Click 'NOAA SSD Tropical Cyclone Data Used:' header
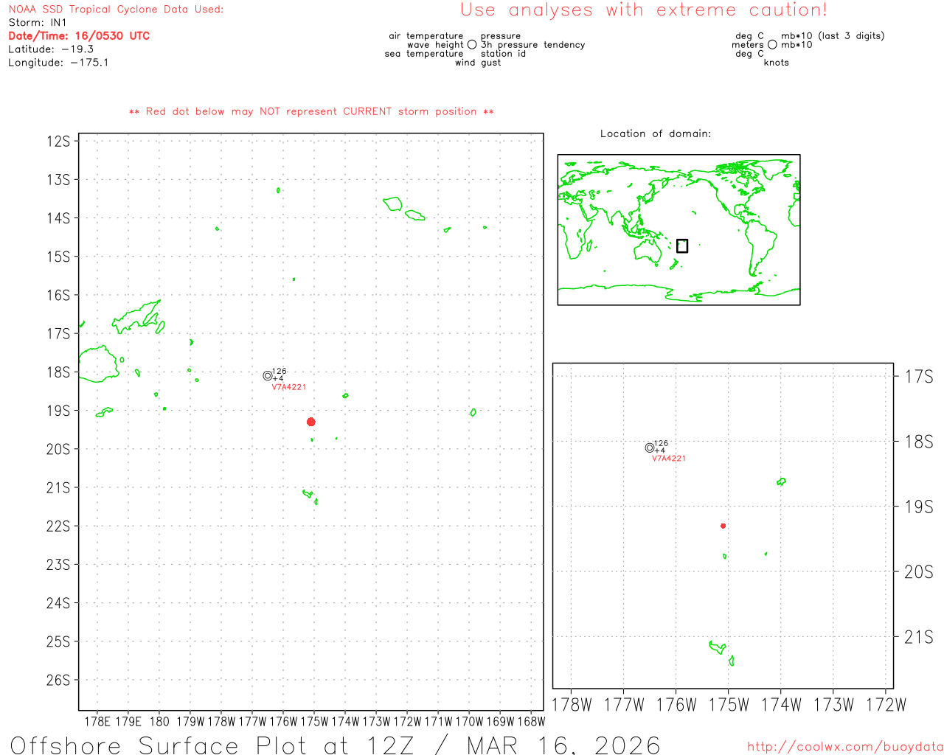 (x=116, y=10)
